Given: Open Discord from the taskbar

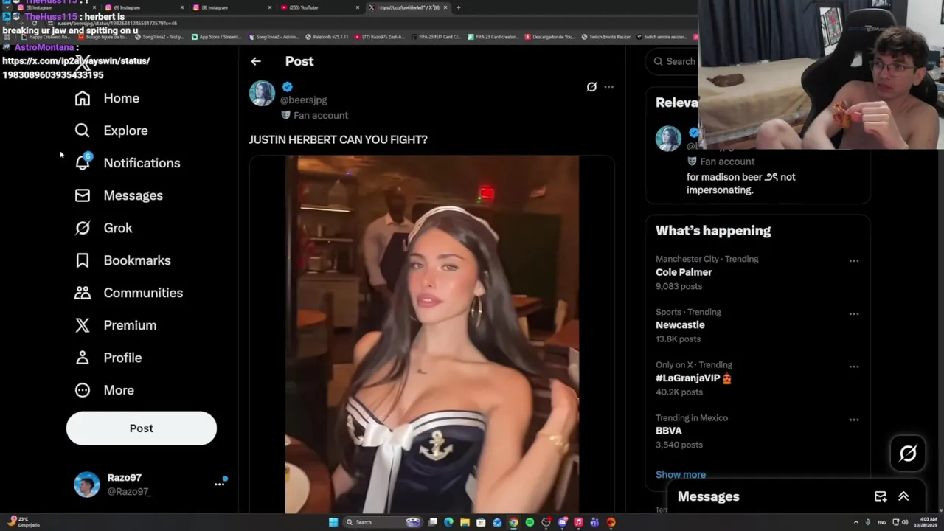Looking at the screenshot, I should [562, 522].
